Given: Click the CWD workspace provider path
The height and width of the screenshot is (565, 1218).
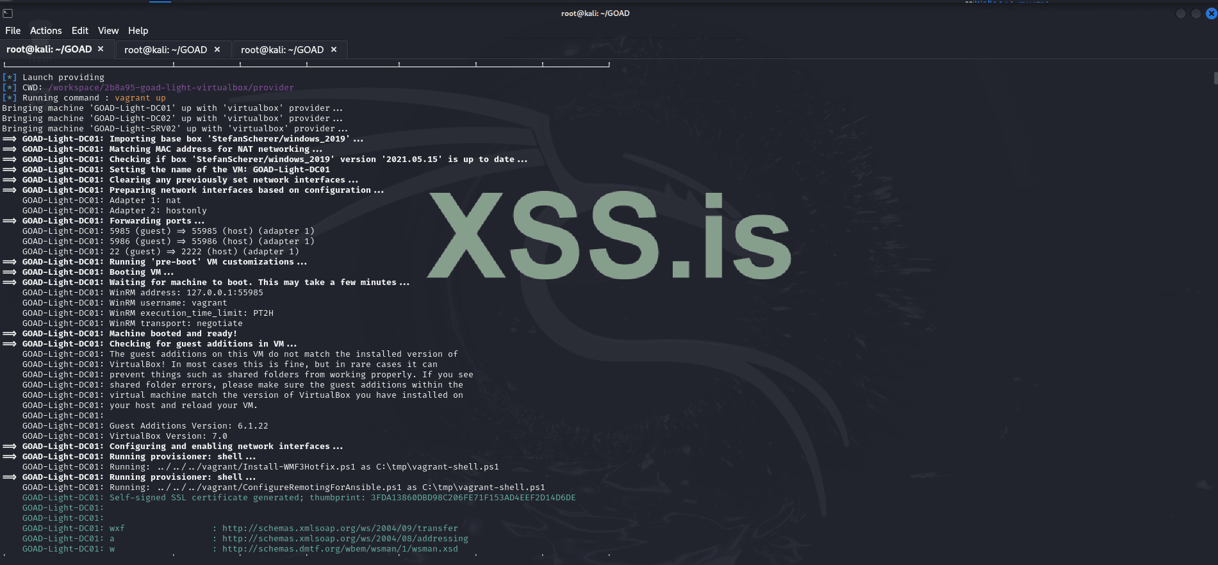Looking at the screenshot, I should 171,88.
